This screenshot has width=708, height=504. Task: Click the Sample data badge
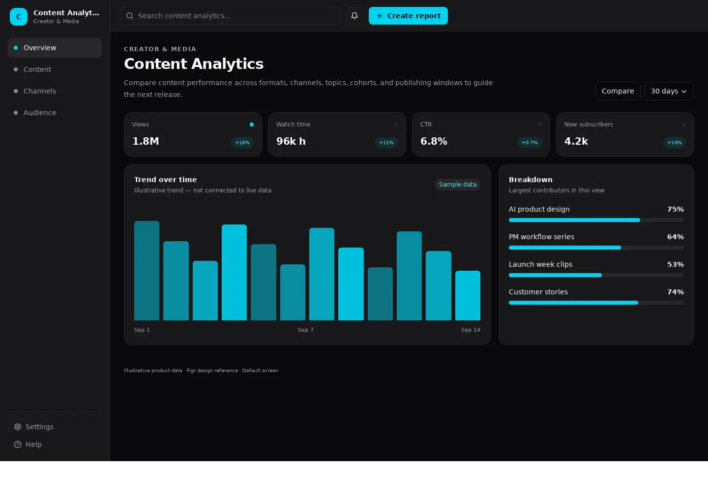coord(458,185)
